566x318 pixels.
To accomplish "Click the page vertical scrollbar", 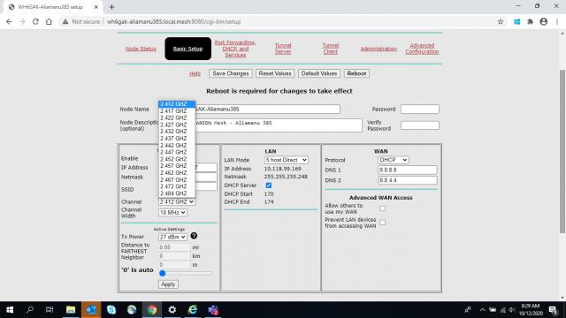I will point(562,151).
